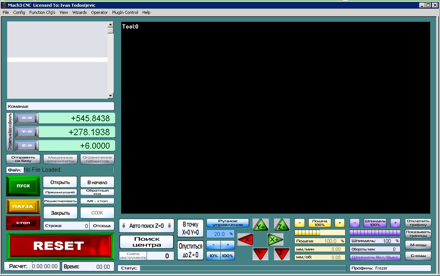
Task: Open Function Cfg's menu
Action: (42, 12)
